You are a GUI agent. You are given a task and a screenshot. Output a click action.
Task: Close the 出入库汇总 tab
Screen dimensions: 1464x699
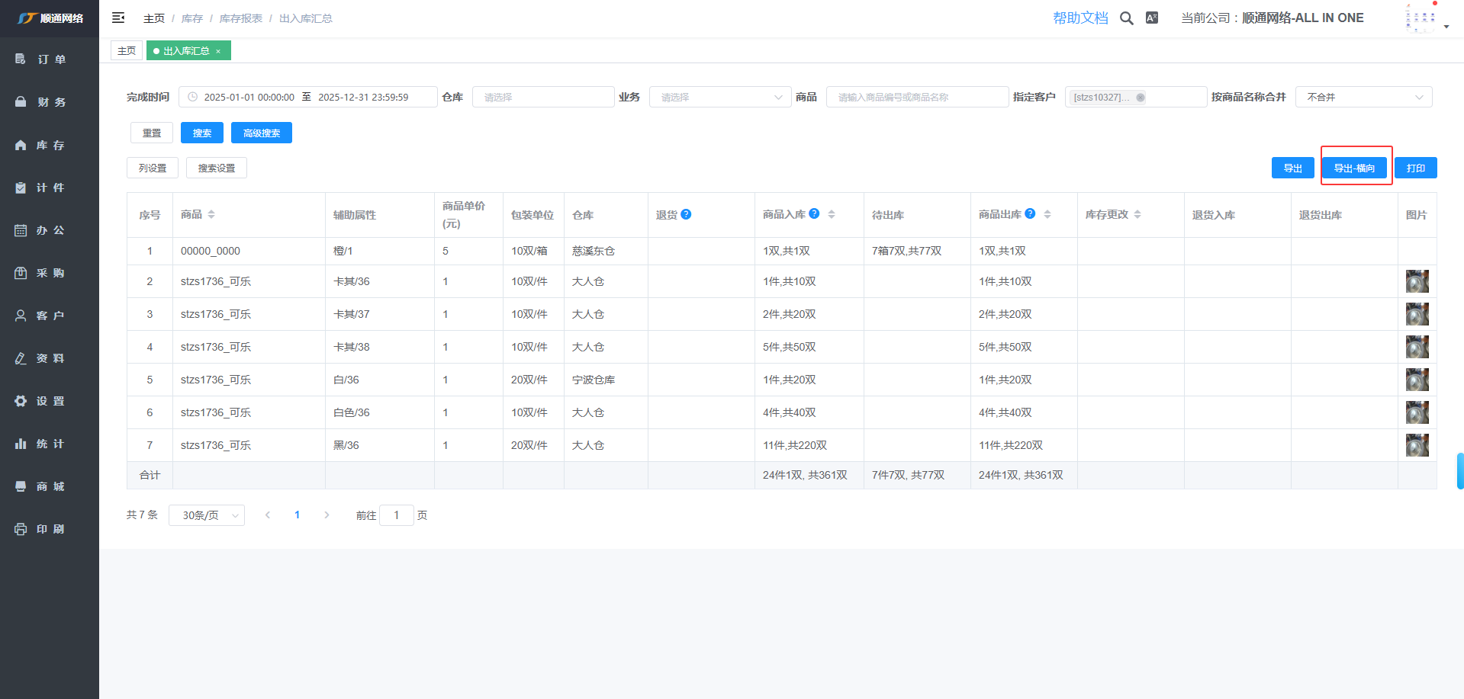click(x=218, y=51)
